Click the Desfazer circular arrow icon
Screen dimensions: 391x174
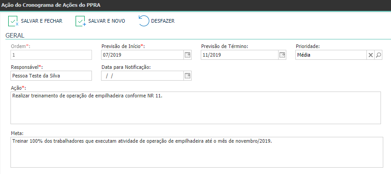(144, 21)
